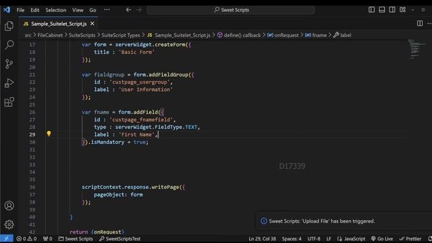Toggle the secondary side bar layout icon

392,10
